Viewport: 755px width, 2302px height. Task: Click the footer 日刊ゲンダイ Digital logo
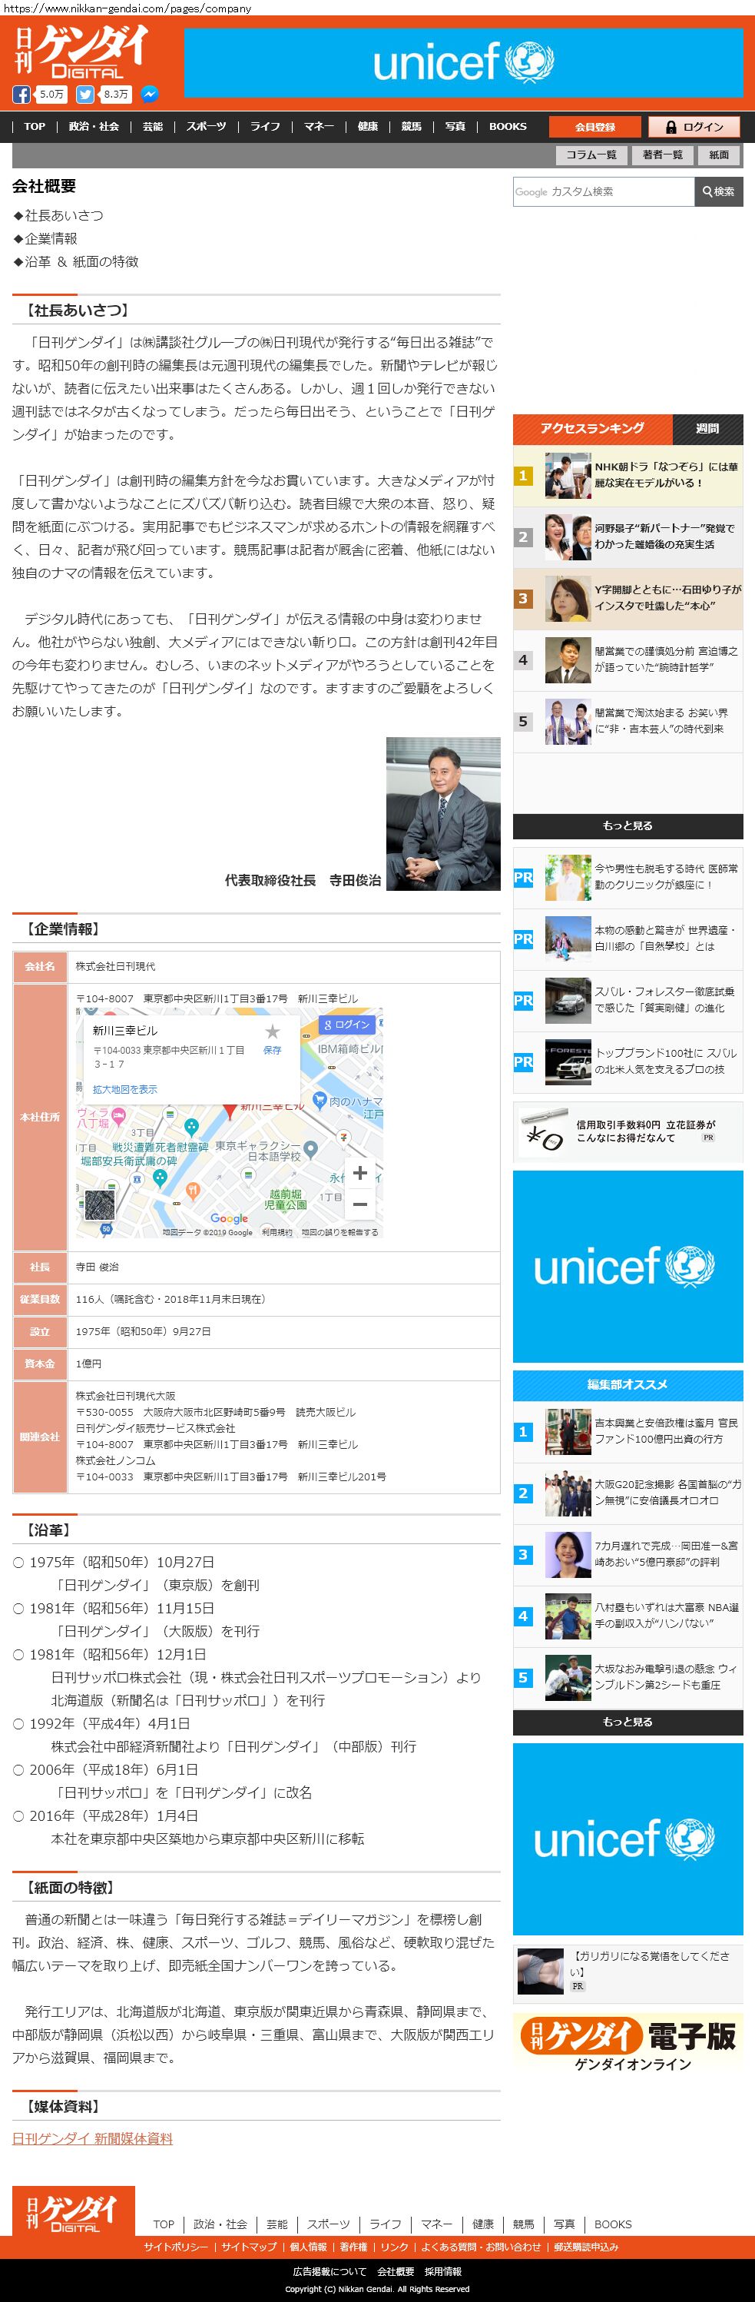(x=73, y=2211)
